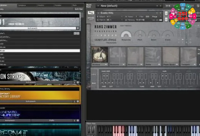
Task: Toggle mute on the frame drum thumbnail
Action: pyautogui.click(x=106, y=64)
